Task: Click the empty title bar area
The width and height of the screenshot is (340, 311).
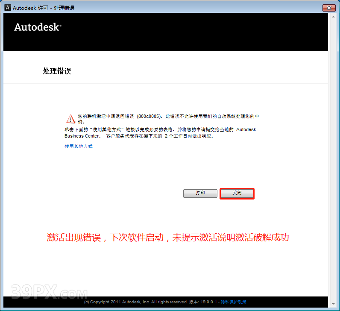Action: (192, 8)
